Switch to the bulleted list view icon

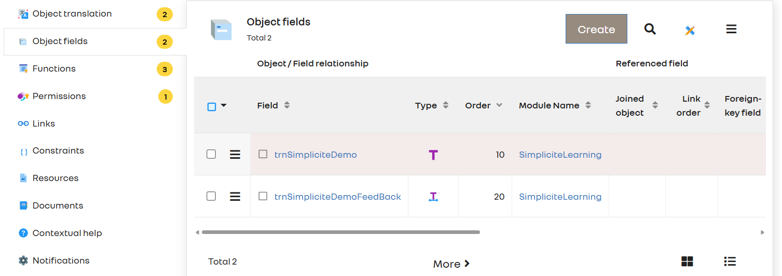(730, 261)
